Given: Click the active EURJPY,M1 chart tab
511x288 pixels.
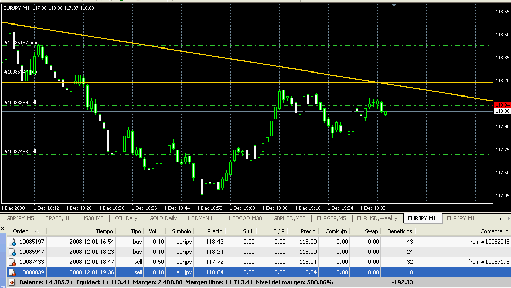Looking at the screenshot, I should (x=422, y=218).
